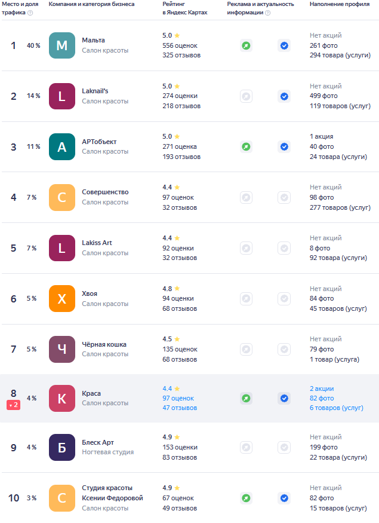Click the blue verified checkmark in АРТобъект row
The image size is (379, 523).
pos(284,147)
